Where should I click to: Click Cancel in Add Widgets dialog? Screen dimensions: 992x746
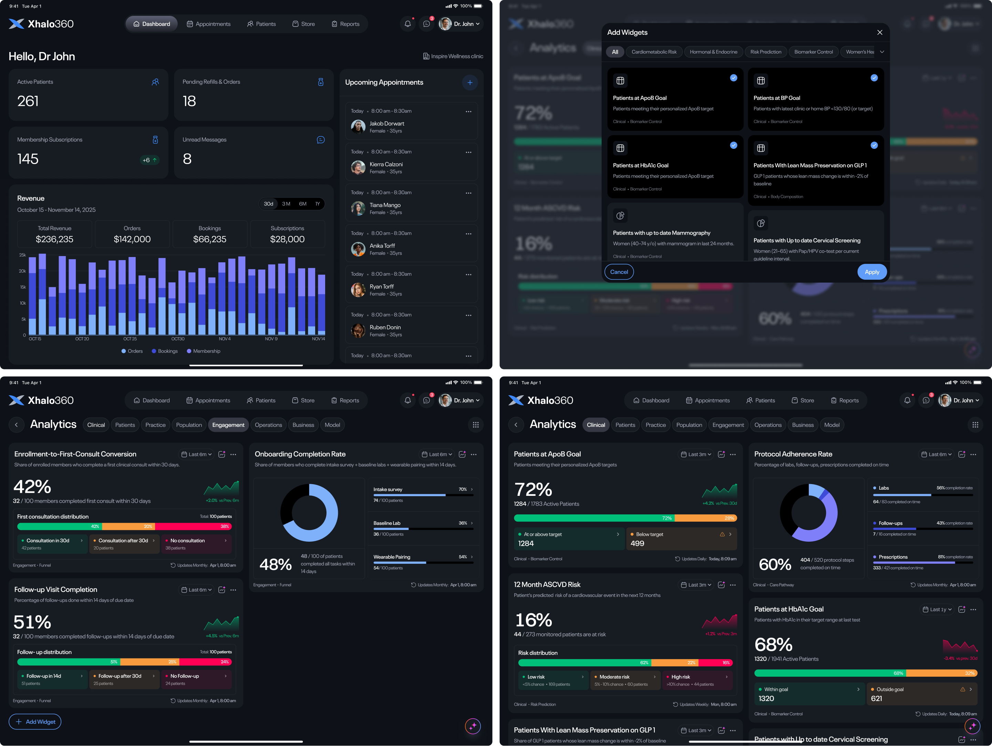coord(619,272)
